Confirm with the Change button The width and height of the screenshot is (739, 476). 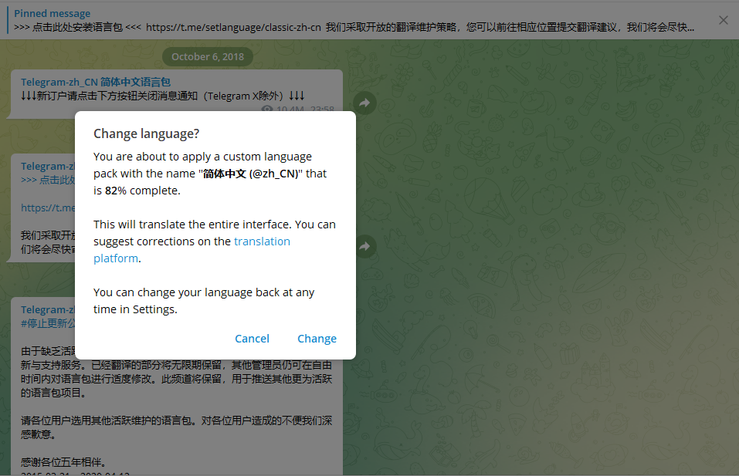point(317,339)
